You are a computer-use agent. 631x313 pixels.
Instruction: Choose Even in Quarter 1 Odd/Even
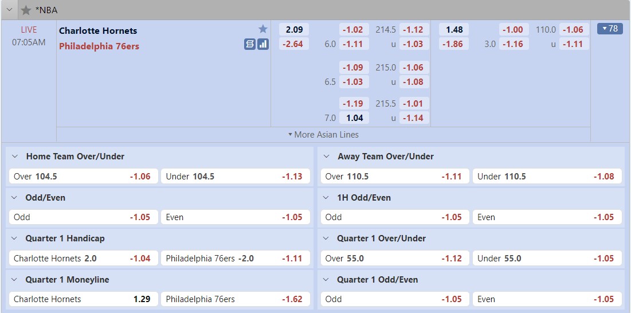click(547, 299)
